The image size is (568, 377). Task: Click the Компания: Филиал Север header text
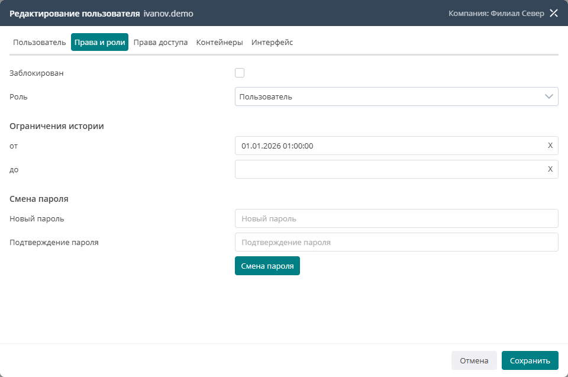(496, 14)
